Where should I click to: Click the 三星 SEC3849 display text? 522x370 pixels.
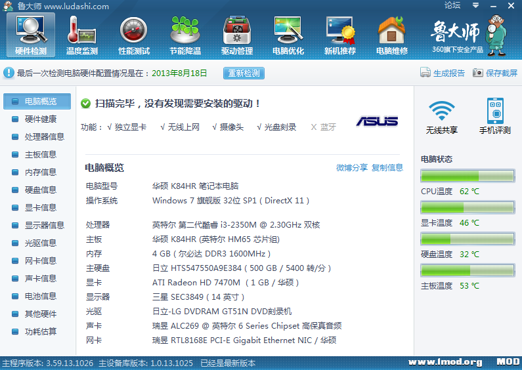(x=198, y=297)
